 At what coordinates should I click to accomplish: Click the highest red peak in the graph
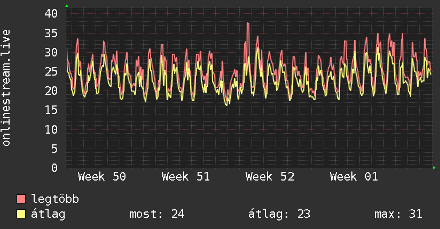(x=248, y=23)
